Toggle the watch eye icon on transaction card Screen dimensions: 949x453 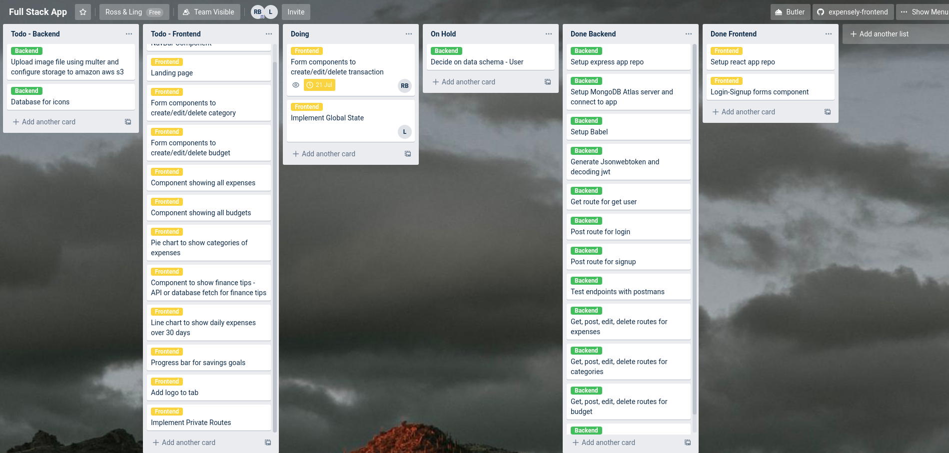point(296,85)
